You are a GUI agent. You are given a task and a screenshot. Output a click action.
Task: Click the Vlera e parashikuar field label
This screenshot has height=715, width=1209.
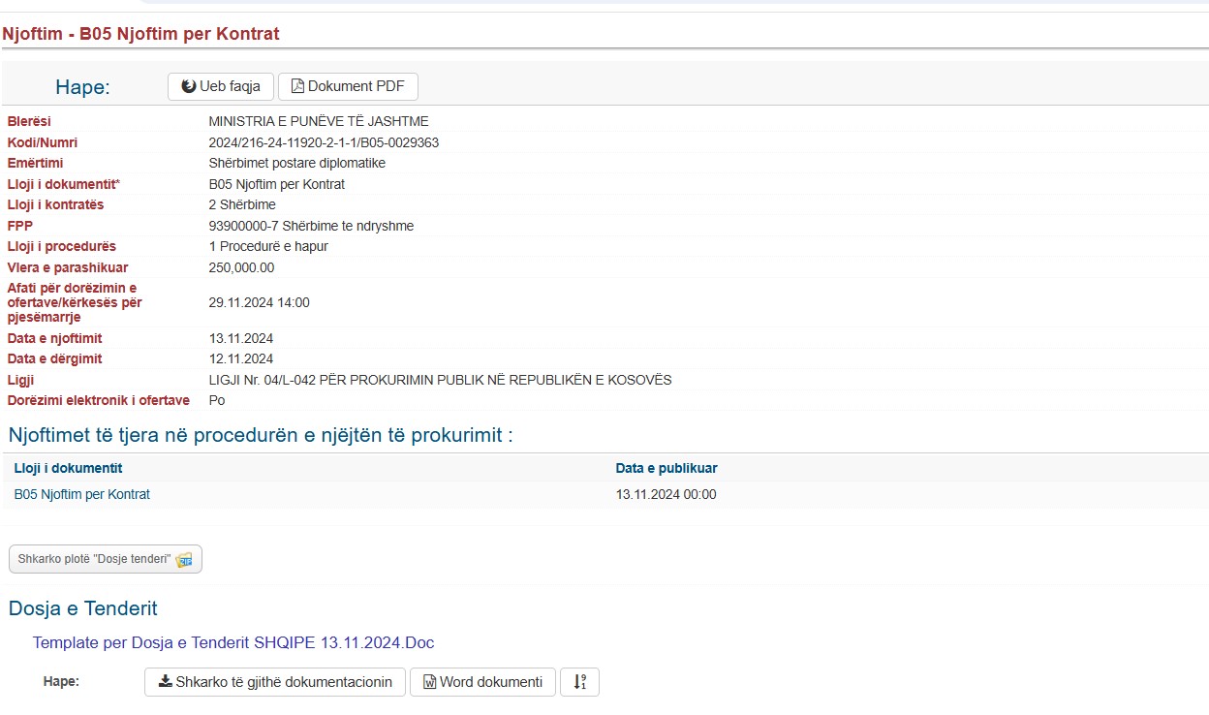pyautogui.click(x=68, y=267)
